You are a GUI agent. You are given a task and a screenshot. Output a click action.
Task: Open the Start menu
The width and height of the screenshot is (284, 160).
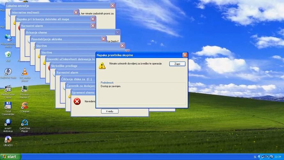11,157
